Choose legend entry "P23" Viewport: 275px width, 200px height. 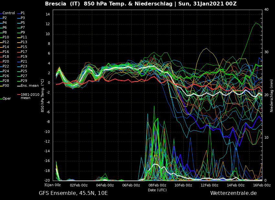[22, 66]
